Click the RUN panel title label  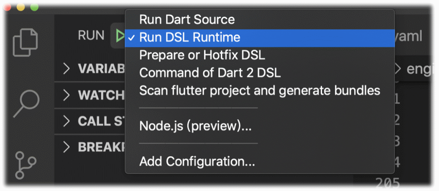point(91,36)
